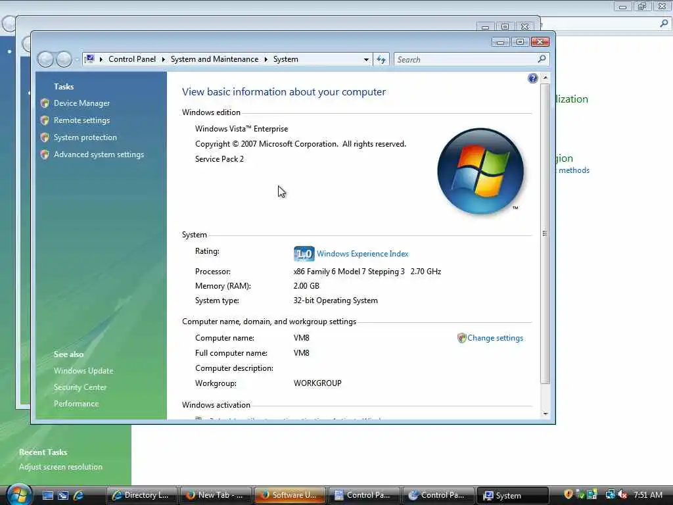Click the network tray icon

tap(610, 494)
